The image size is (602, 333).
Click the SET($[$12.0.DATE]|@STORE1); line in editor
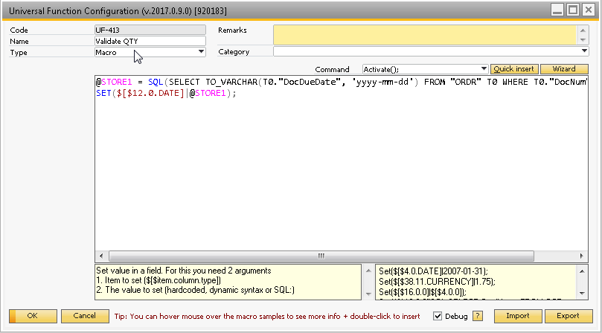coord(166,93)
